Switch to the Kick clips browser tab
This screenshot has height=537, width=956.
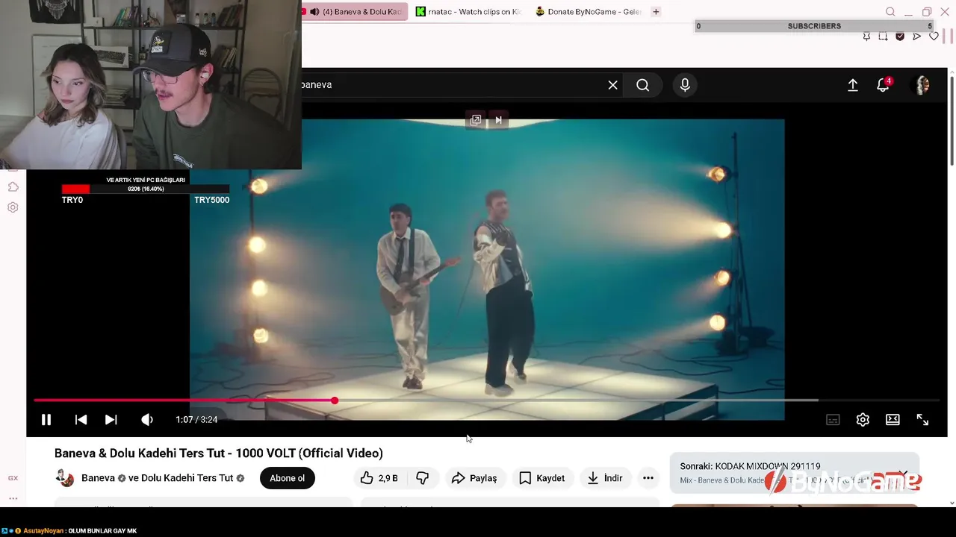(468, 12)
